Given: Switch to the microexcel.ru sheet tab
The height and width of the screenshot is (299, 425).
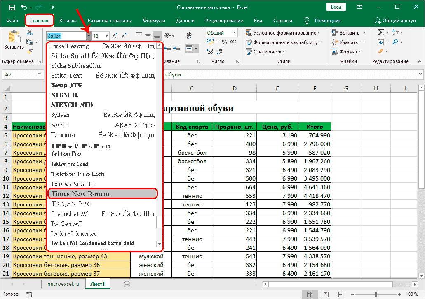Looking at the screenshot, I should (x=62, y=284).
